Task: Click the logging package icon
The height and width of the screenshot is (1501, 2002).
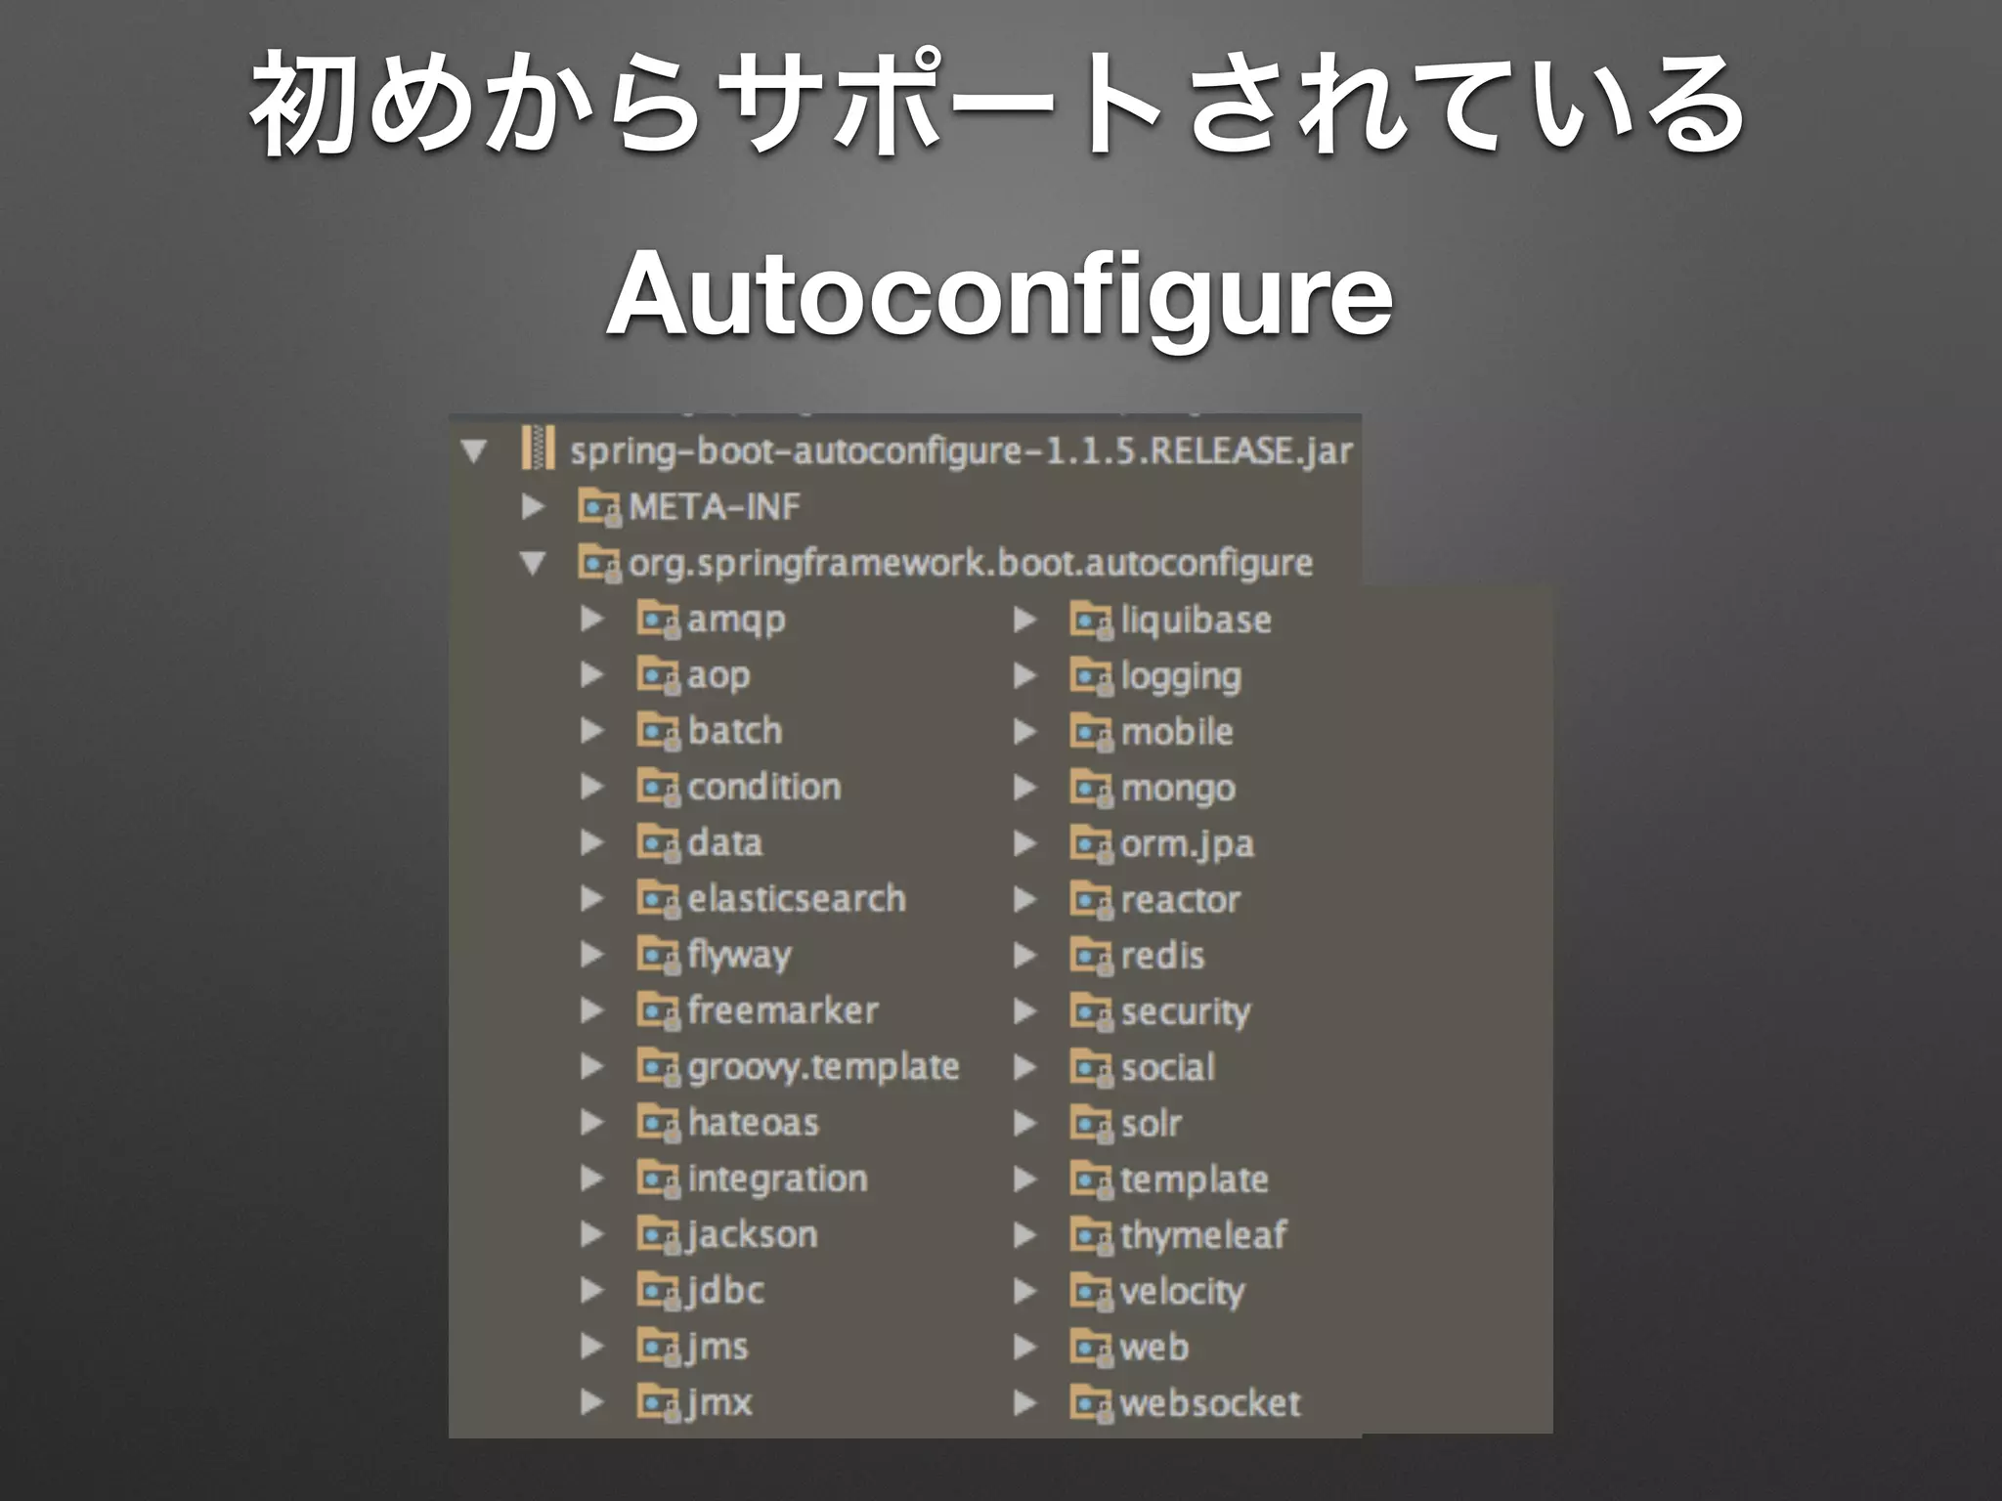Action: pos(1091,676)
